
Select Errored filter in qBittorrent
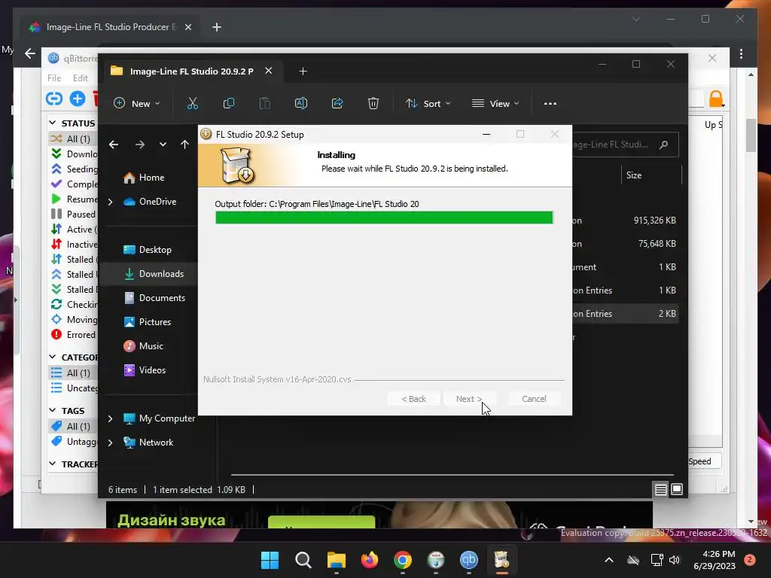[73, 335]
